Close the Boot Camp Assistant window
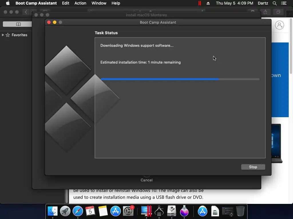 pos(49,22)
